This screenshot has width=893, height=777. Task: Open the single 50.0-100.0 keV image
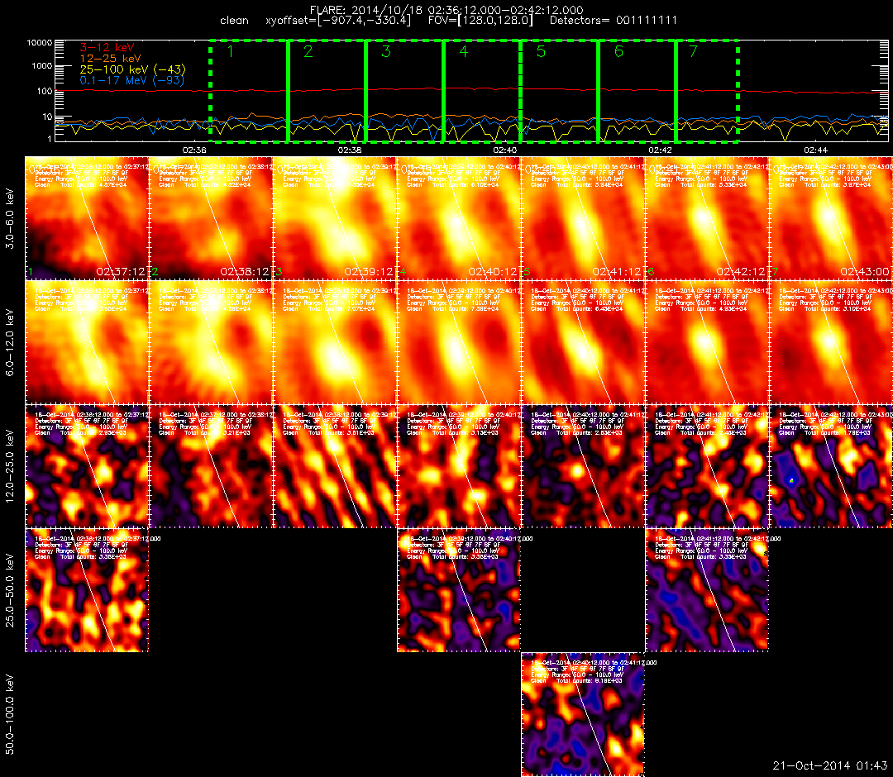pos(583,714)
